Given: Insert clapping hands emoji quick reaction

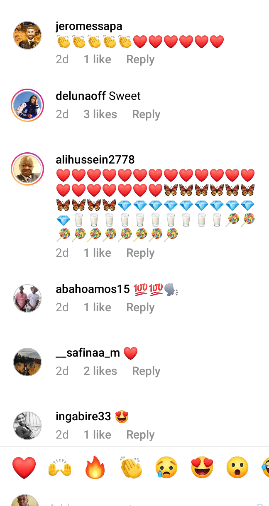Looking at the screenshot, I should click(131, 467).
